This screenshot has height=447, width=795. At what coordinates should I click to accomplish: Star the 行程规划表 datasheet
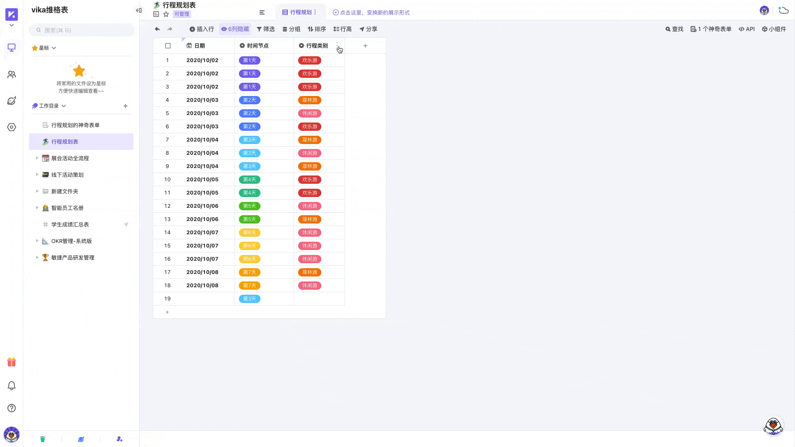coord(166,14)
